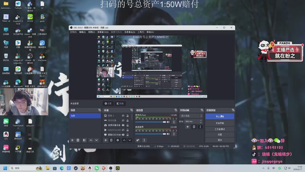Select the rjzb.json desktop file
Image resolution: width=305 pixels, height=172 pixels.
pyautogui.click(x=30, y=123)
